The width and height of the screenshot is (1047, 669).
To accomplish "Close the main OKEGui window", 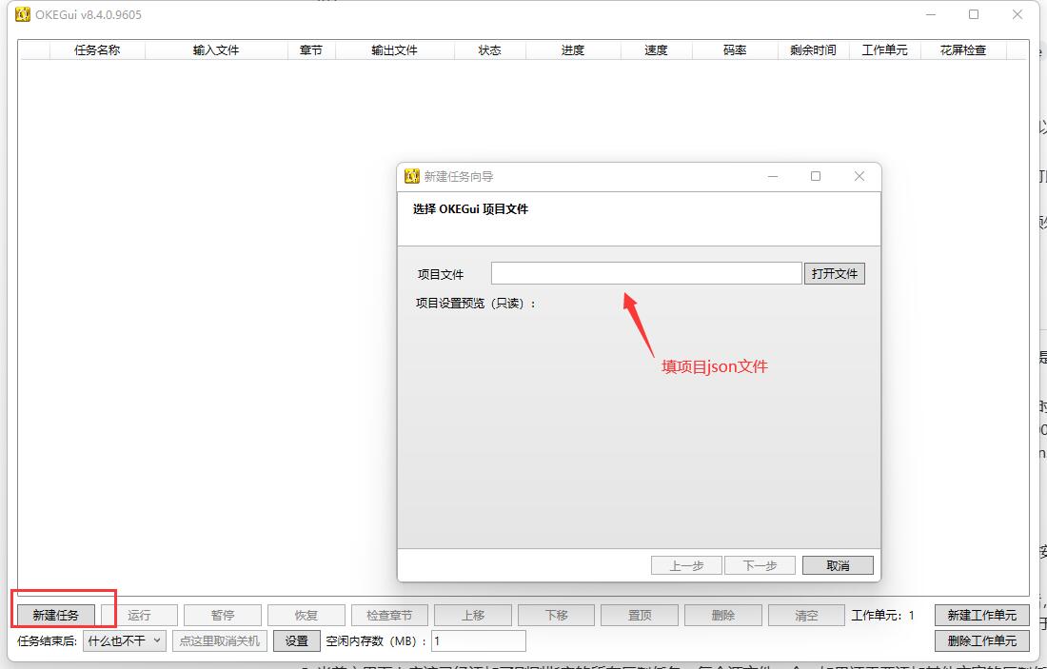I will (x=1017, y=14).
